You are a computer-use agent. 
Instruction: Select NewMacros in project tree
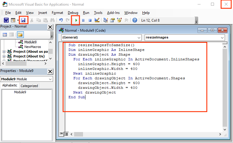pyautogui.click(x=32, y=47)
